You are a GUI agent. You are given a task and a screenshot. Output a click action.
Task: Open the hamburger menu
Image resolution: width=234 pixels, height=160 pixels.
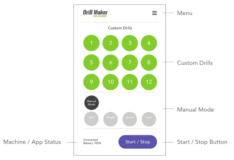[x=154, y=13]
